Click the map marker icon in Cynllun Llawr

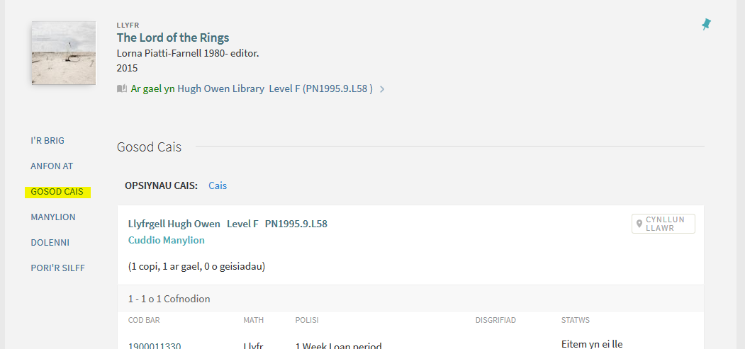639,224
